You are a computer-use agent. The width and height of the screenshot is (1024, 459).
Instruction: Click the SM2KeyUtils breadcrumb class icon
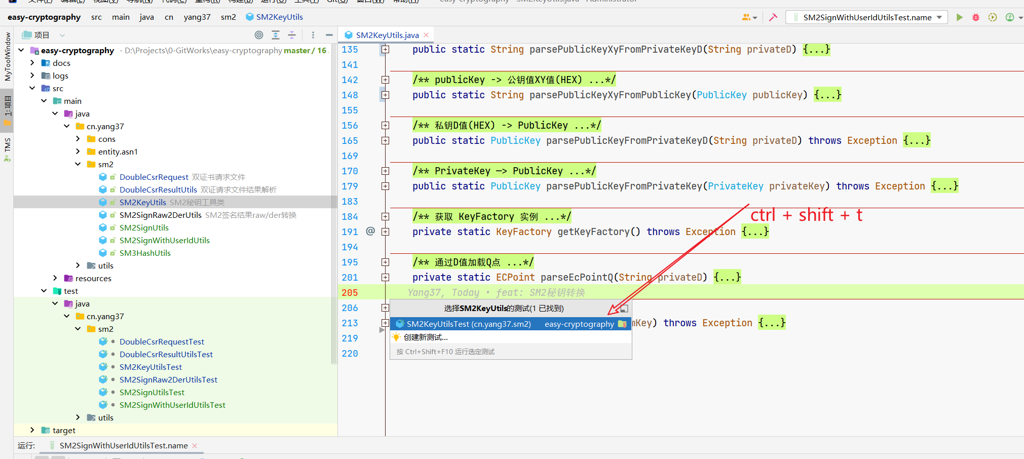250,17
